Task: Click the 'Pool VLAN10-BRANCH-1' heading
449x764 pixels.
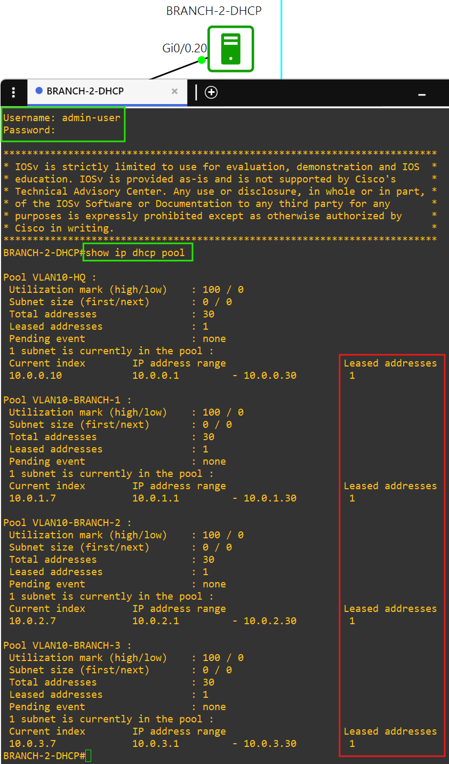Action: 67,400
